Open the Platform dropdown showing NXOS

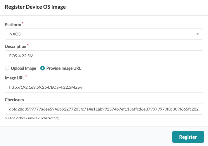[x=104, y=34]
